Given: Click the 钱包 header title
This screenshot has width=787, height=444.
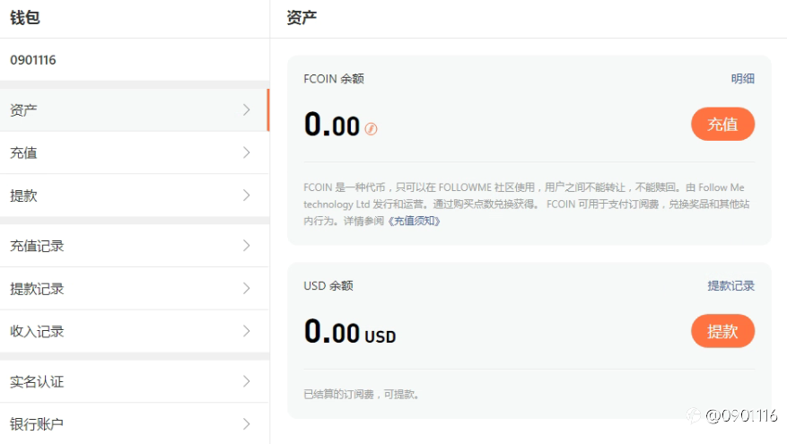Looking at the screenshot, I should coord(24,18).
